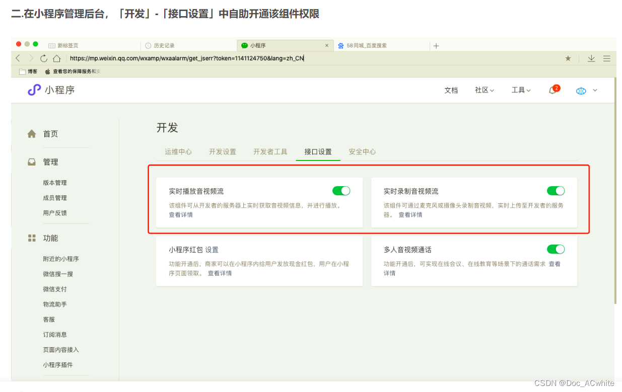Click the 功能 section label
Screen dimensions: 622x392
pyautogui.click(x=50, y=238)
